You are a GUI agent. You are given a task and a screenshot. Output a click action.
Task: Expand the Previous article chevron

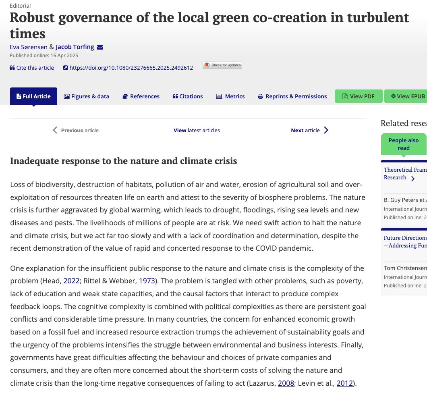[x=55, y=130]
